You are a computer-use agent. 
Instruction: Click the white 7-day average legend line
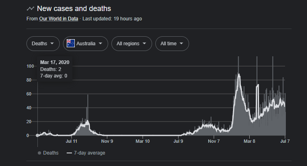point(69,153)
